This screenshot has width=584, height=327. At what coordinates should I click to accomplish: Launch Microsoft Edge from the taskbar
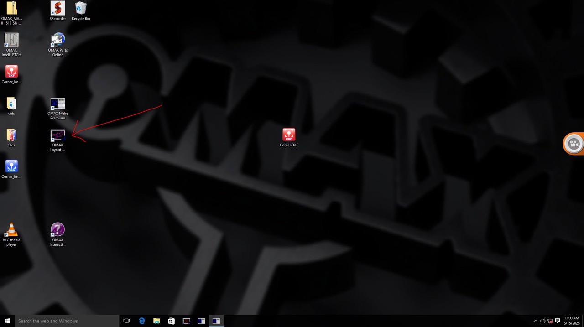(x=142, y=321)
